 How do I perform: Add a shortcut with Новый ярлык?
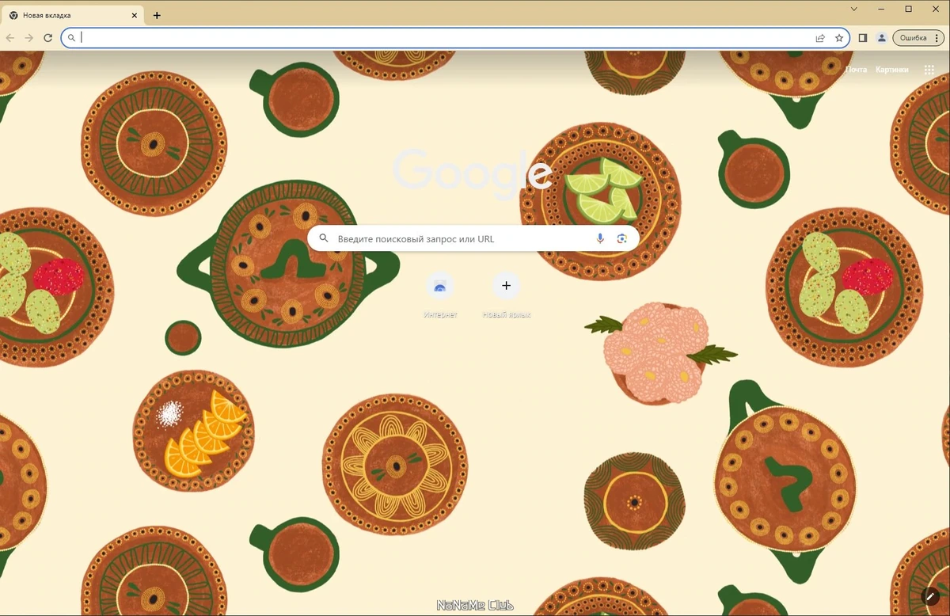point(507,295)
